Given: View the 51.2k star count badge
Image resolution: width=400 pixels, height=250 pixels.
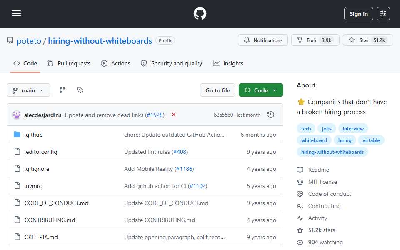Looking at the screenshot, I should tap(379, 40).
